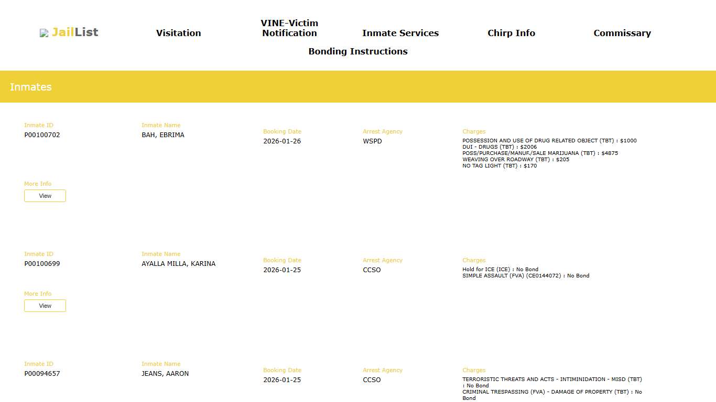Image resolution: width=716 pixels, height=402 pixels.
Task: Click the JailList logo image icon
Action: 44,33
